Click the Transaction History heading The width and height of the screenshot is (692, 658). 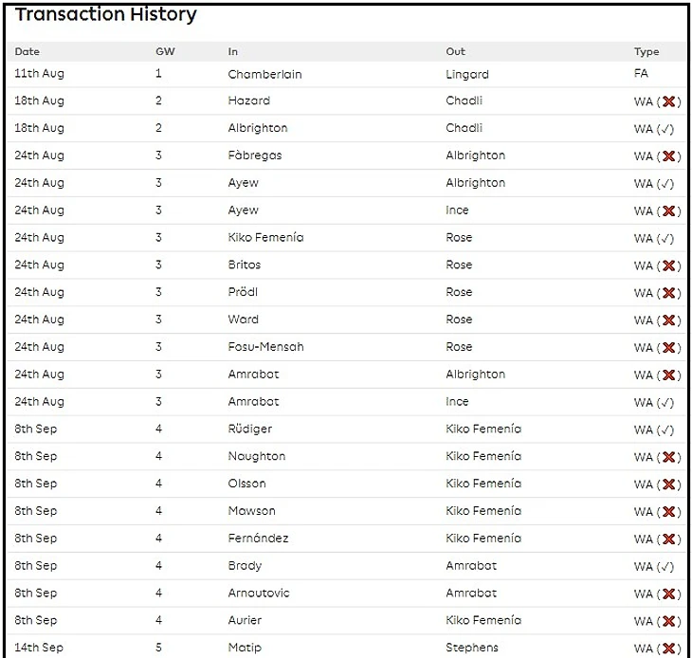coord(106,14)
